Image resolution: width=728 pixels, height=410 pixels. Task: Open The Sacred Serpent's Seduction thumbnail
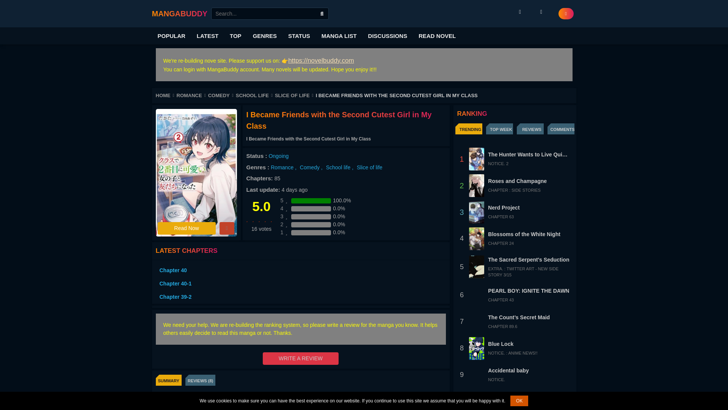click(477, 267)
